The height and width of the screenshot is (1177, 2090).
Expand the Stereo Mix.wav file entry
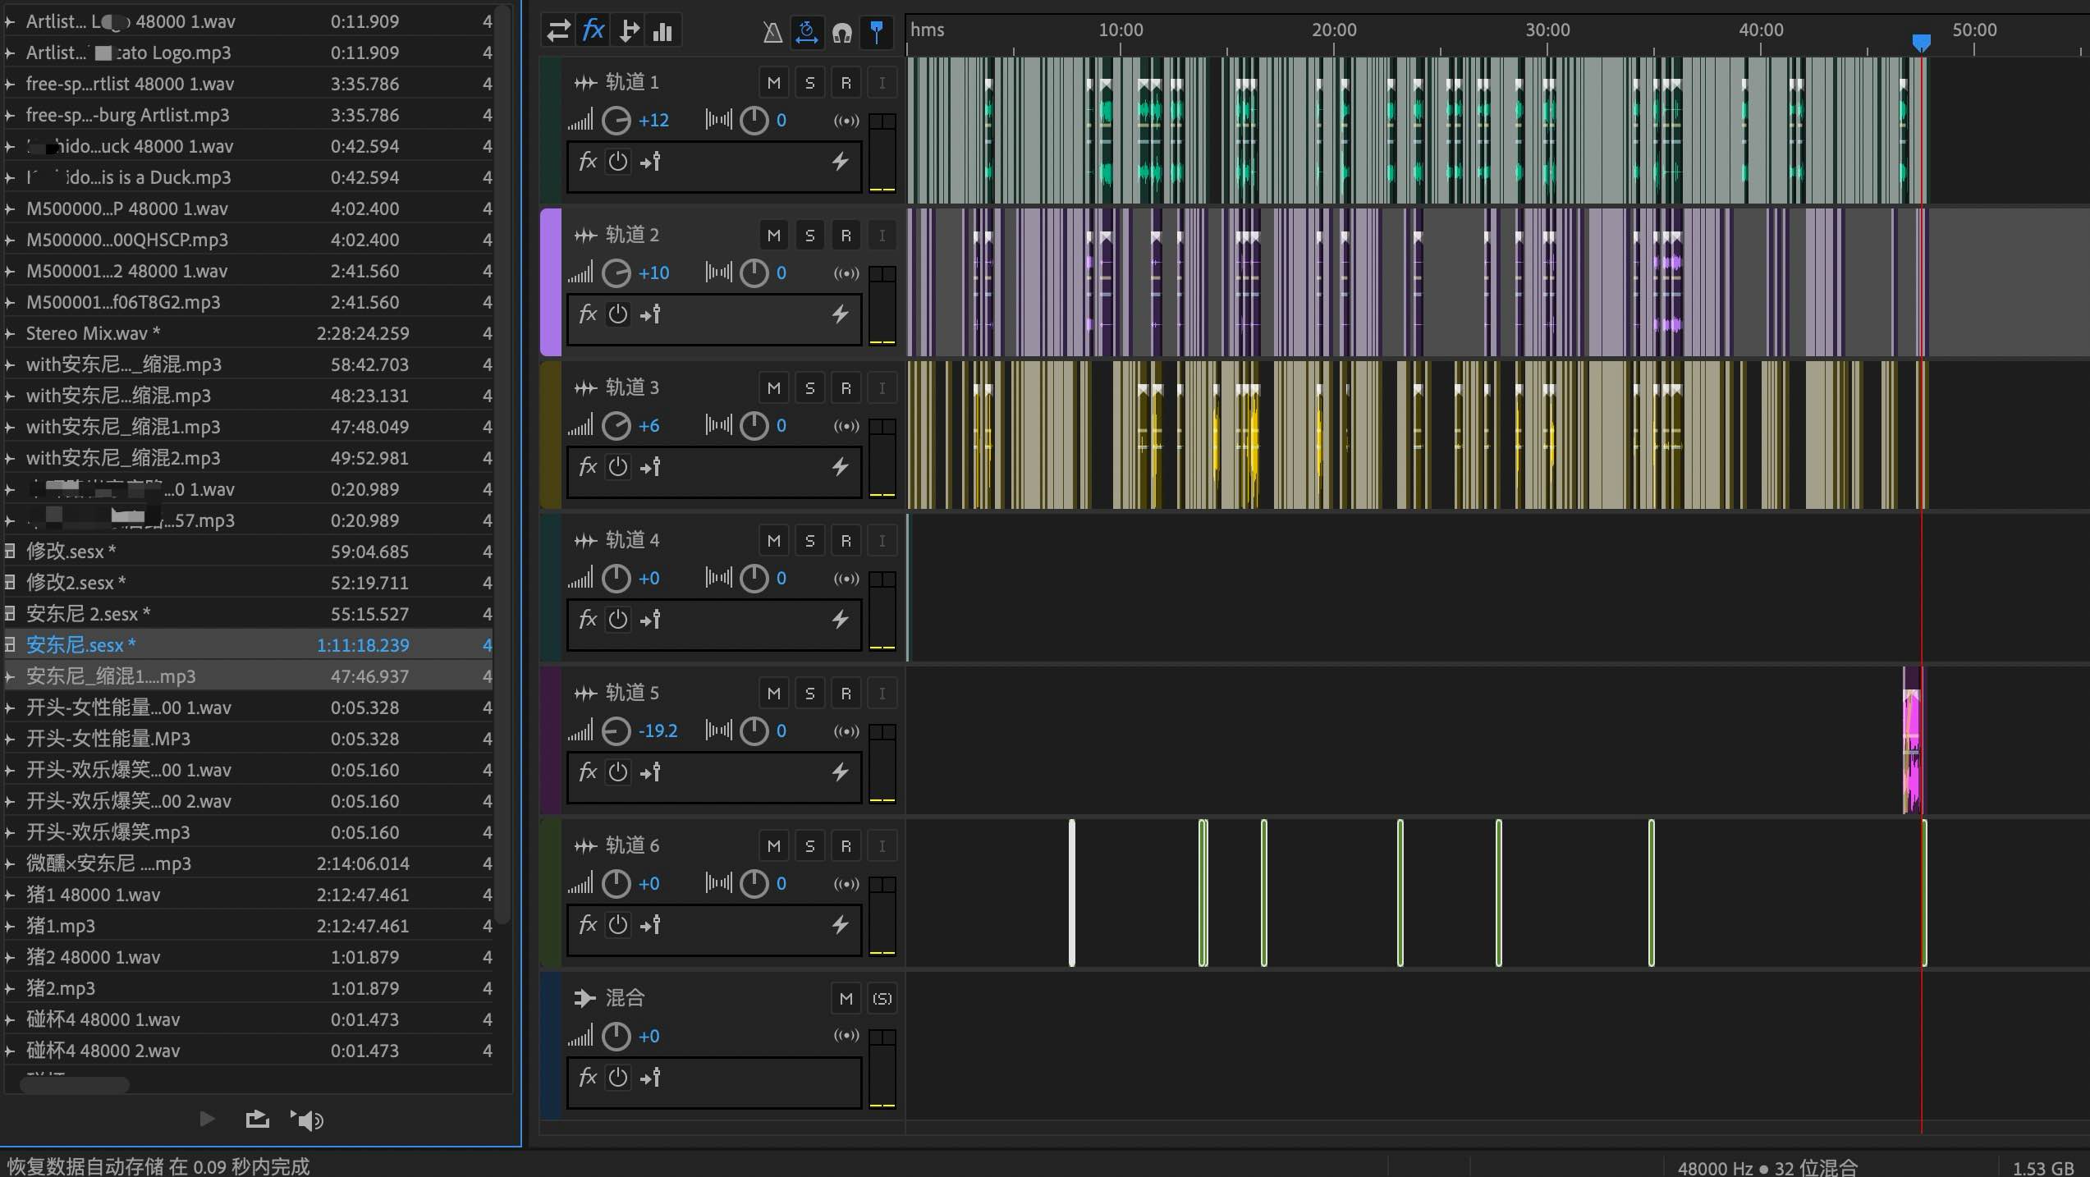point(10,333)
